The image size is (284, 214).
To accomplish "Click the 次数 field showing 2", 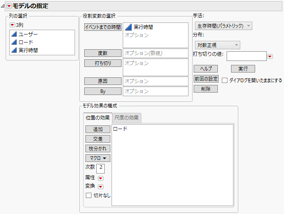I will pos(101,169).
